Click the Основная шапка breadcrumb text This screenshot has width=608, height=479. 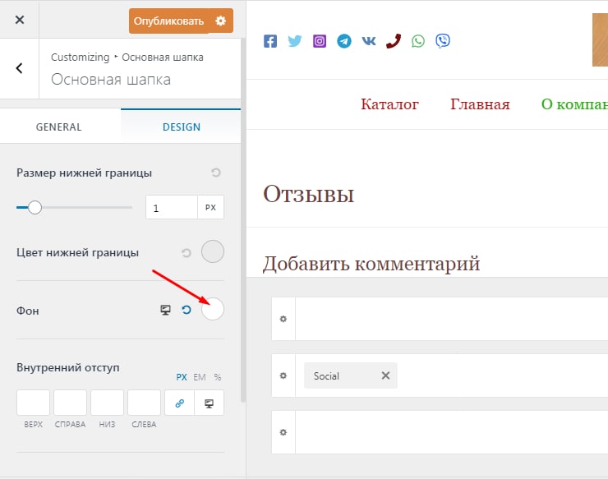click(163, 58)
